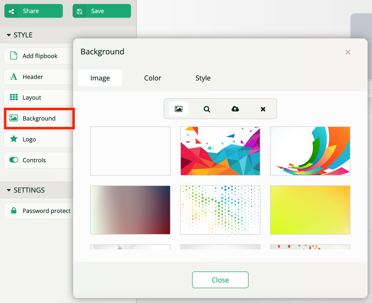Open Background settings from the sidebar
Image resolution: width=372 pixels, height=303 pixels.
pos(39,118)
